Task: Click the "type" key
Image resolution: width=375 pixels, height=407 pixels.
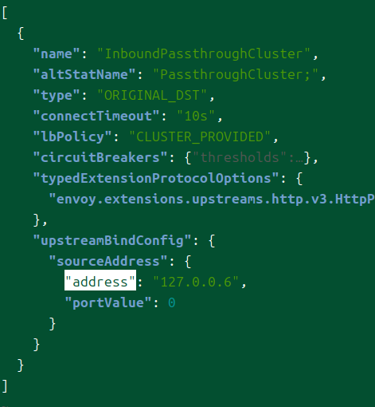Action: (x=57, y=95)
